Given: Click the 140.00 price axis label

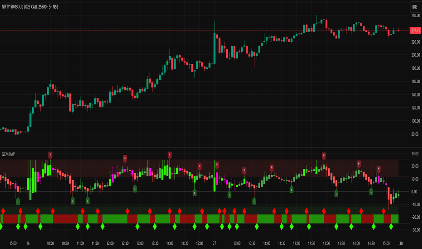Looking at the screenshot, I should [416, 95].
